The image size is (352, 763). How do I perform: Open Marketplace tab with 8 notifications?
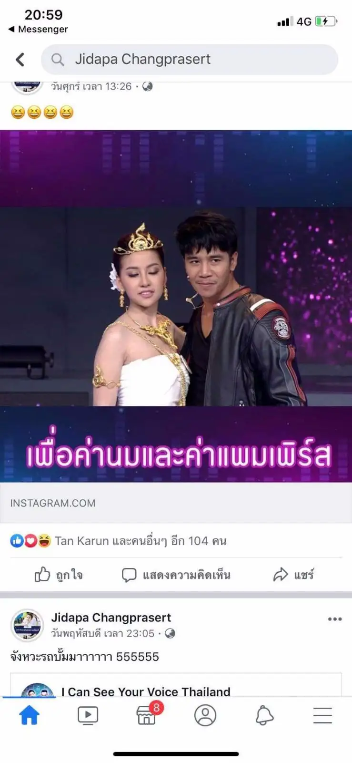(x=147, y=714)
